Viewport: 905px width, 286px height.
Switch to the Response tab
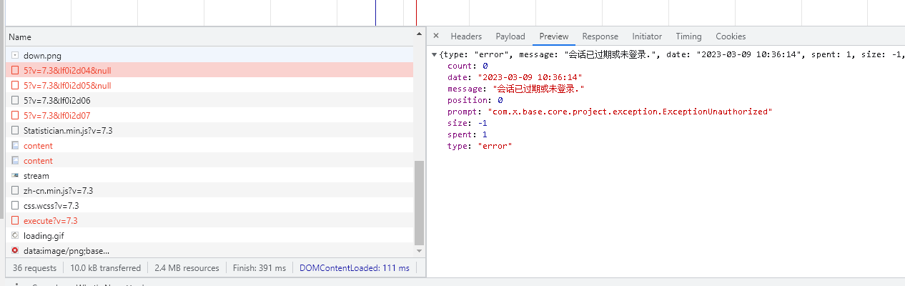(600, 36)
